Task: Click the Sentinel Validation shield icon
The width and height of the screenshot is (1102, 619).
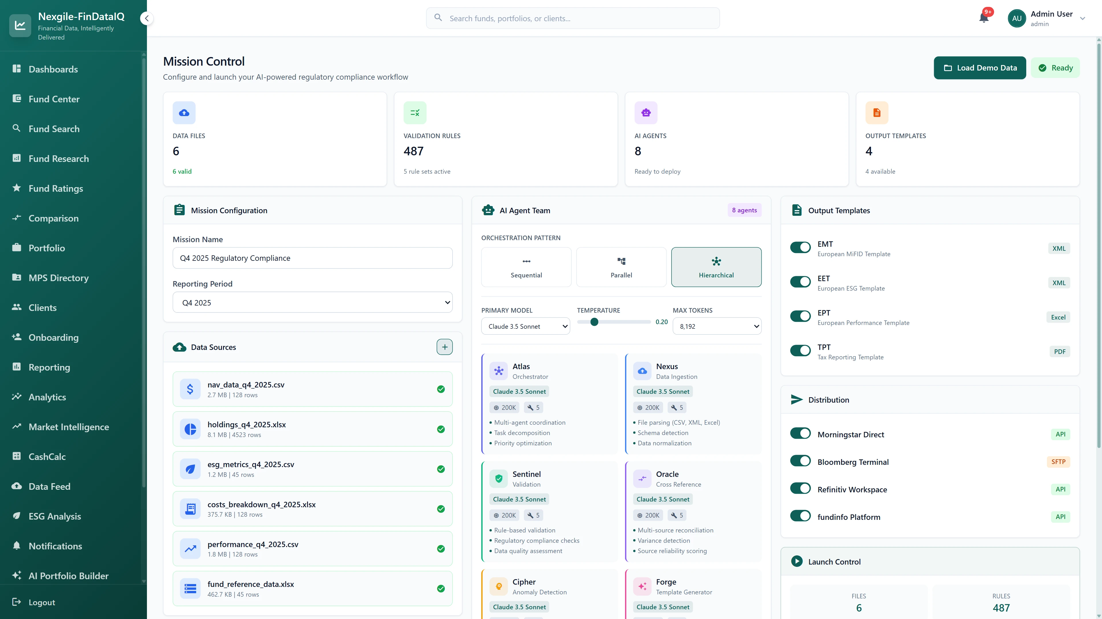Action: coord(498,479)
